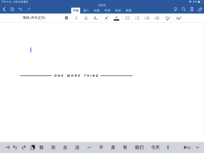The image size is (204, 153).
Task: Insert the suggested word 今天
Action: [155, 147]
